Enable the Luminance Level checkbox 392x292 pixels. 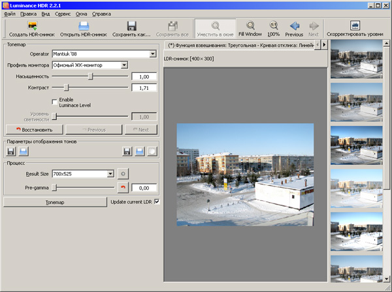coord(55,100)
